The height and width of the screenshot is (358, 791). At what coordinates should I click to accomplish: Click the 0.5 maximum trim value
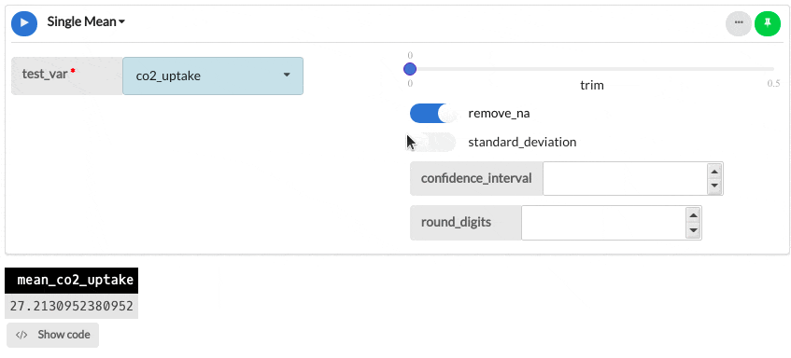[x=774, y=84]
